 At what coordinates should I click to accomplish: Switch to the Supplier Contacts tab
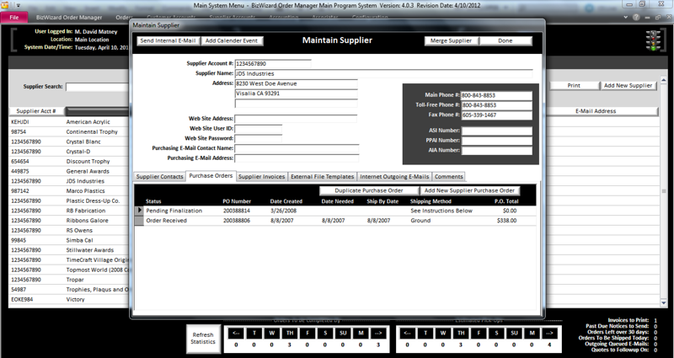159,177
